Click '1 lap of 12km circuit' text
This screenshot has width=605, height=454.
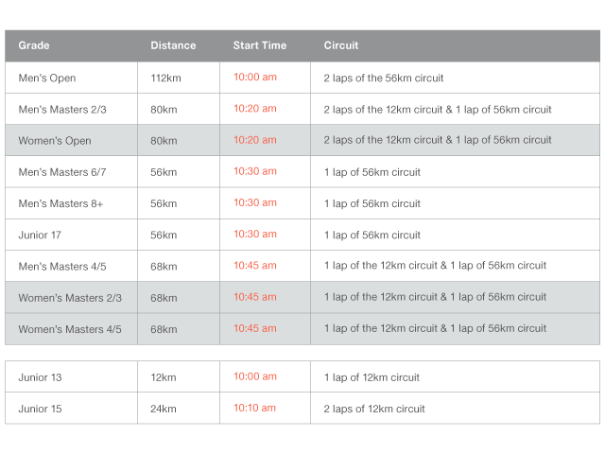coord(372,377)
